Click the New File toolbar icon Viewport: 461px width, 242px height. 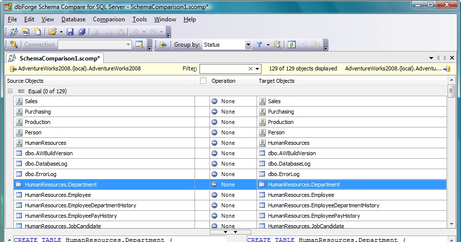38,32
